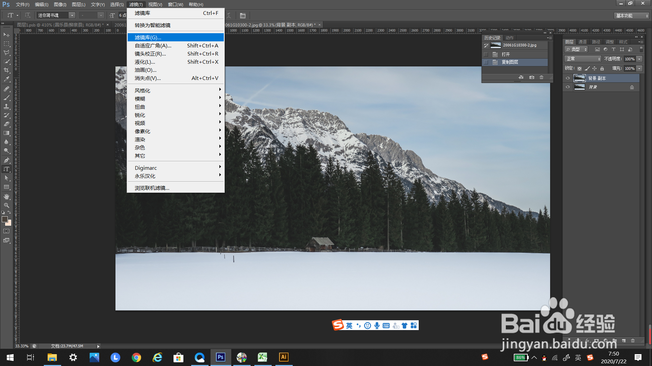The height and width of the screenshot is (366, 652).
Task: Click the Lock All padlock icon
Action: point(602,68)
